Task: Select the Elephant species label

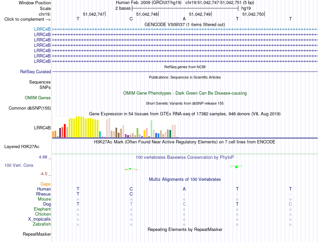Action: (43, 209)
